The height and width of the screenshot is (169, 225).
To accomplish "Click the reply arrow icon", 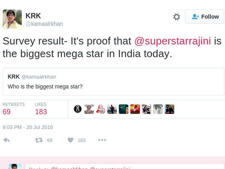I will point(6,140).
